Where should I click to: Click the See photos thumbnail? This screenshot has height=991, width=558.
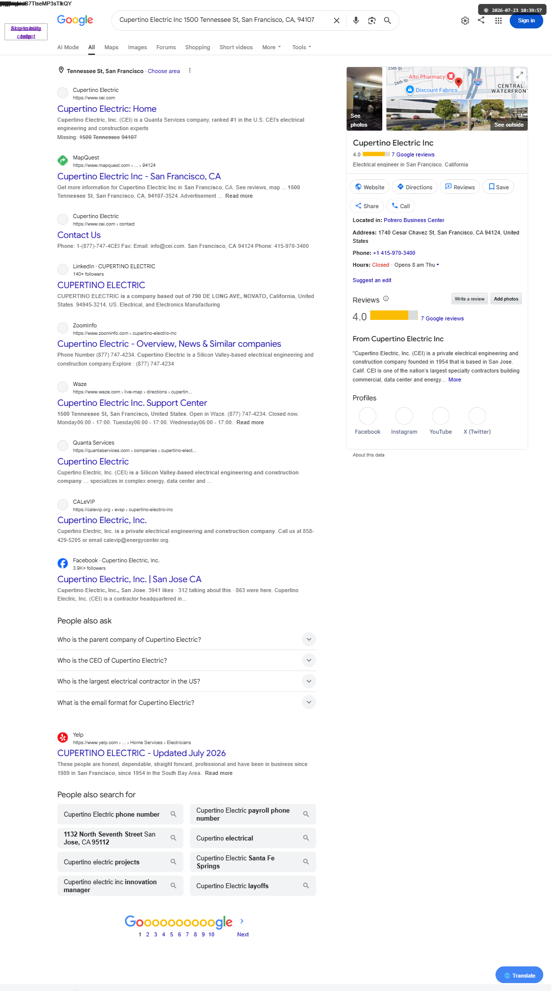tap(364, 99)
